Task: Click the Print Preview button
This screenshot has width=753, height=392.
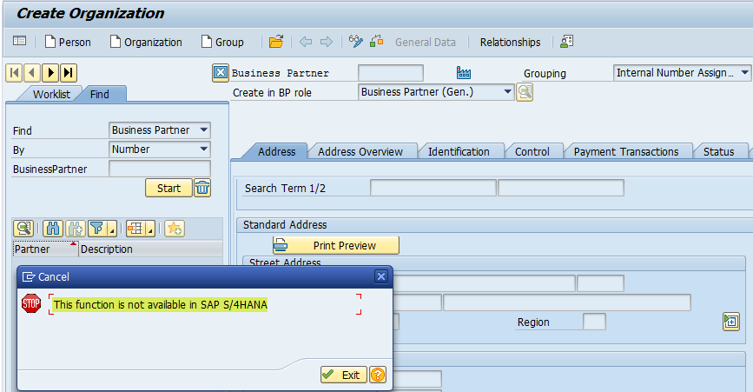Action: pyautogui.click(x=336, y=245)
